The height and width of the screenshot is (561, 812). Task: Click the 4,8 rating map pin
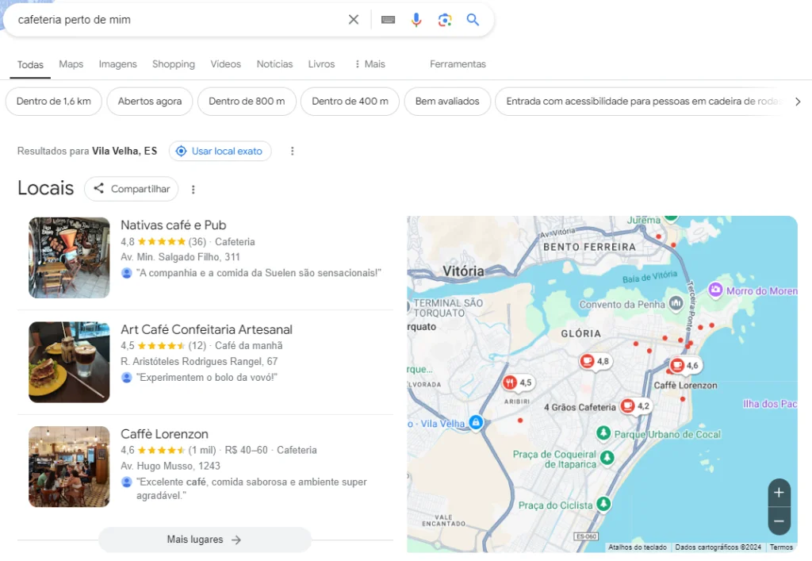pyautogui.click(x=595, y=361)
